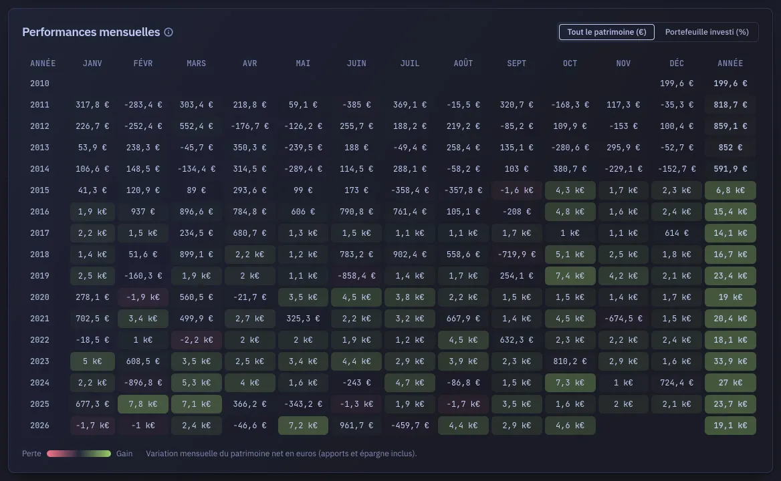Click the JANV column header
781x481 pixels.
(x=92, y=63)
